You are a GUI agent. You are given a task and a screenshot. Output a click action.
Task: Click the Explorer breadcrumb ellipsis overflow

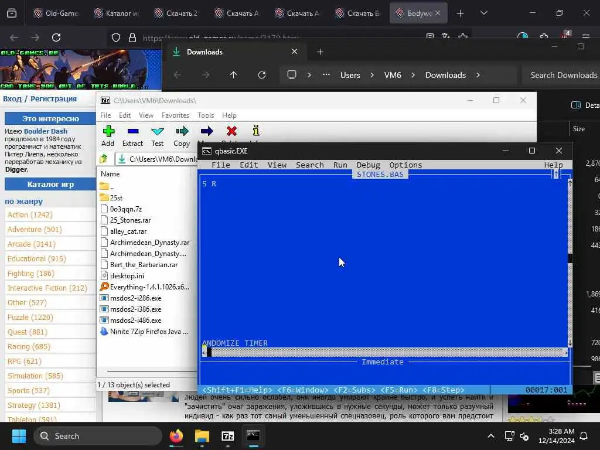pos(326,74)
